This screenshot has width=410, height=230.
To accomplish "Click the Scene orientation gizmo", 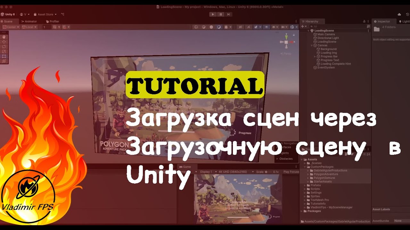I will click(x=286, y=42).
